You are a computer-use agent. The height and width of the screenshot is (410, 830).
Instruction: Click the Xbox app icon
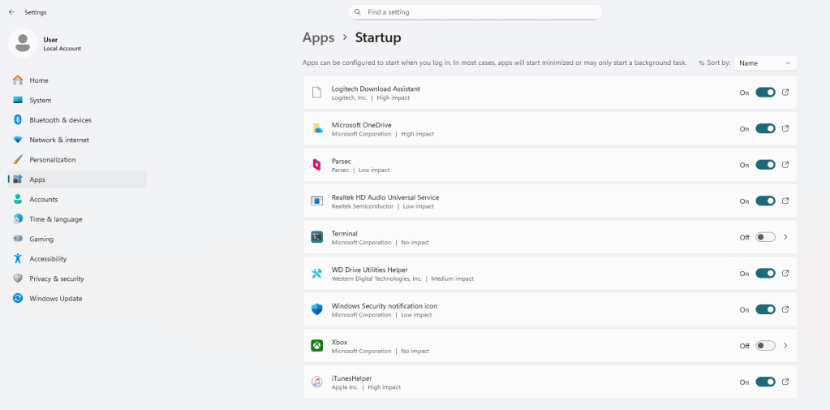coord(316,345)
